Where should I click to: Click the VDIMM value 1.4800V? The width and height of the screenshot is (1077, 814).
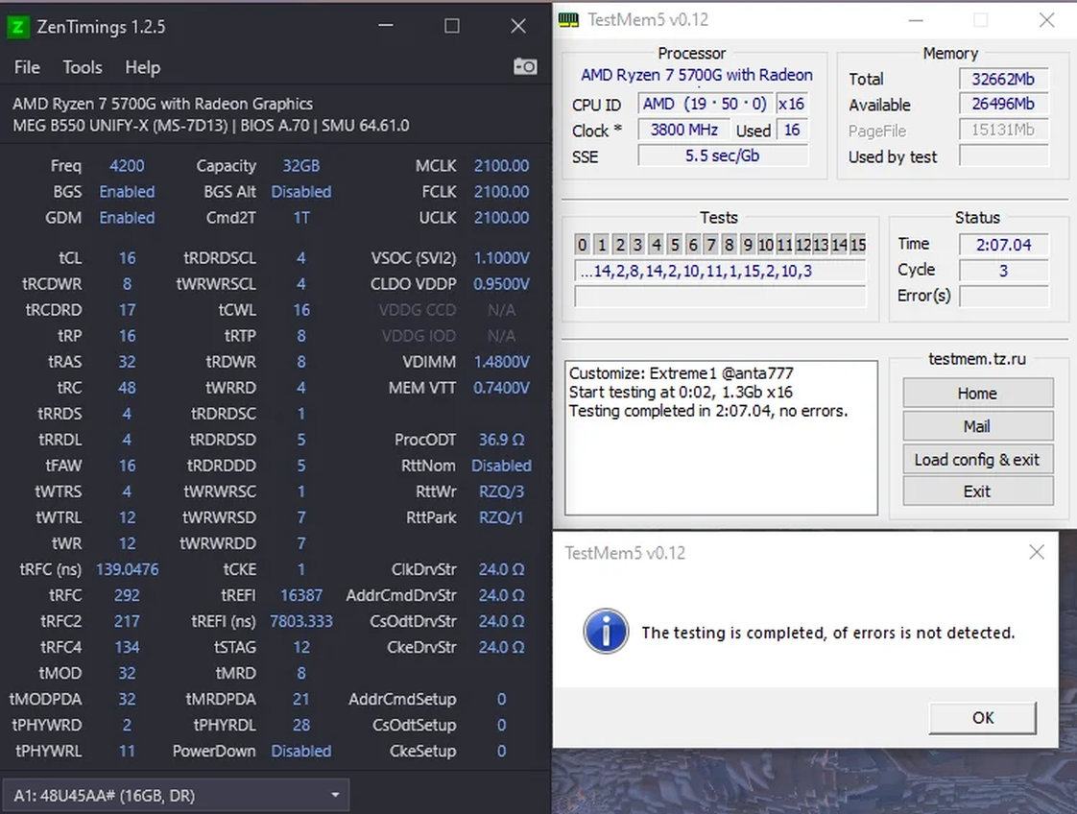click(501, 362)
